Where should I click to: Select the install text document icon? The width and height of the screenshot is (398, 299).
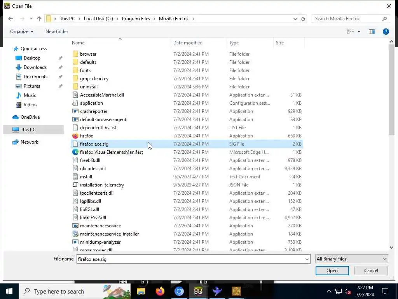coord(75,177)
